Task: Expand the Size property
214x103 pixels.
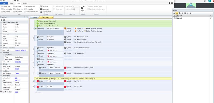Action: (1, 45)
